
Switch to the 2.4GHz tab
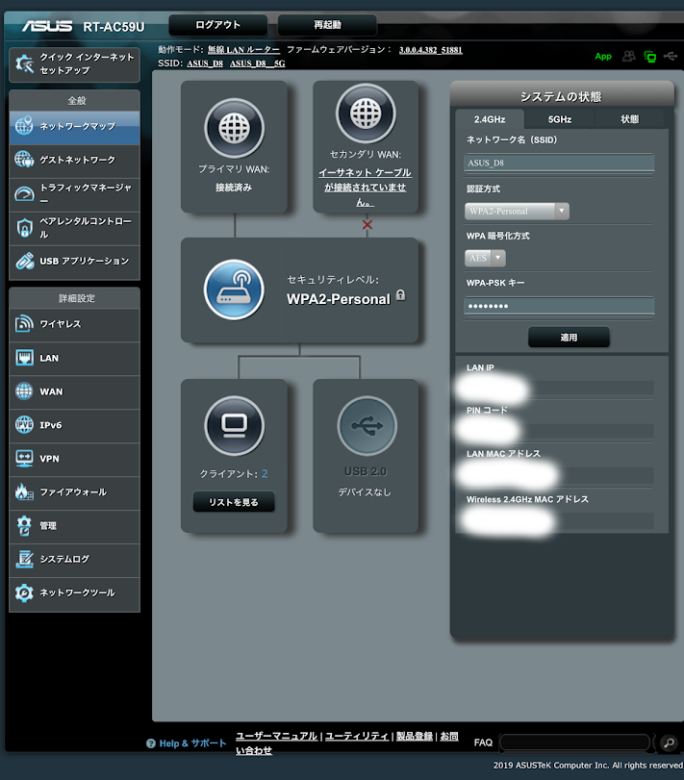(x=490, y=119)
